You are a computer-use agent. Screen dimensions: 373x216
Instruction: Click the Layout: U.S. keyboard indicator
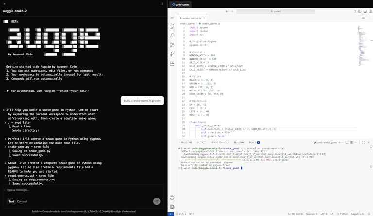pos(357,214)
